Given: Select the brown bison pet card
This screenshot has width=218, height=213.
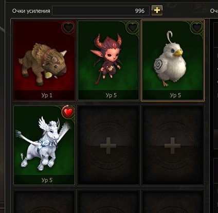Looking at the screenshot, I should pyautogui.click(x=44, y=60).
